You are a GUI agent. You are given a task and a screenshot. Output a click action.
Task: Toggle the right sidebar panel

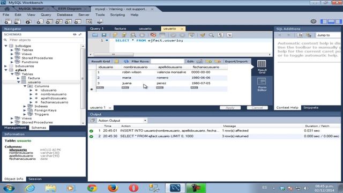[x=338, y=21]
